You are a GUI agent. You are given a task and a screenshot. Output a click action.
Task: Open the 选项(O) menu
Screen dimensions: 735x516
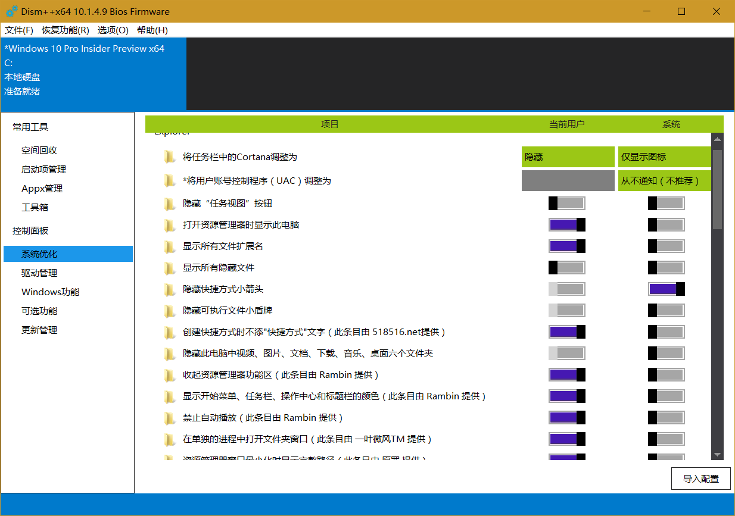[113, 30]
